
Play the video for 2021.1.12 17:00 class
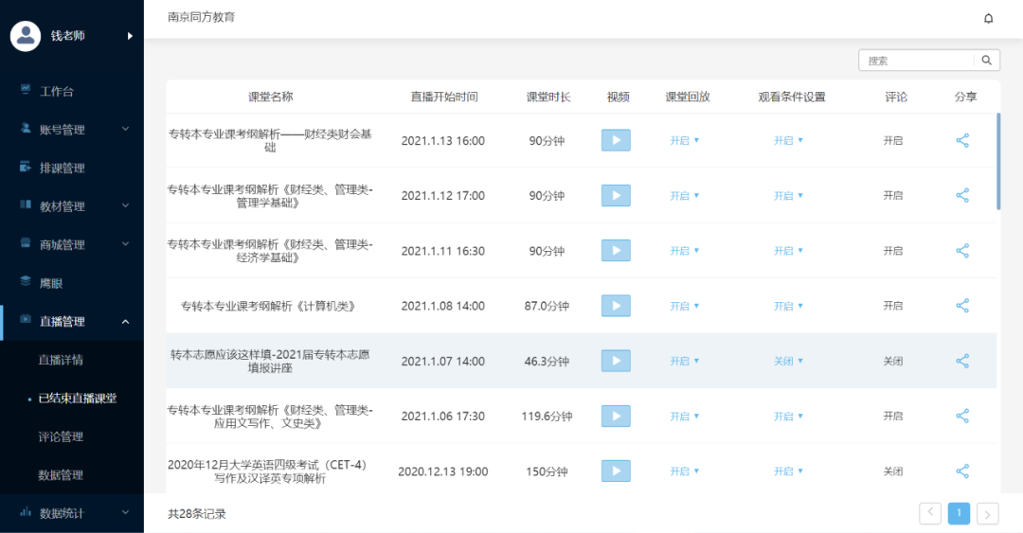point(616,195)
